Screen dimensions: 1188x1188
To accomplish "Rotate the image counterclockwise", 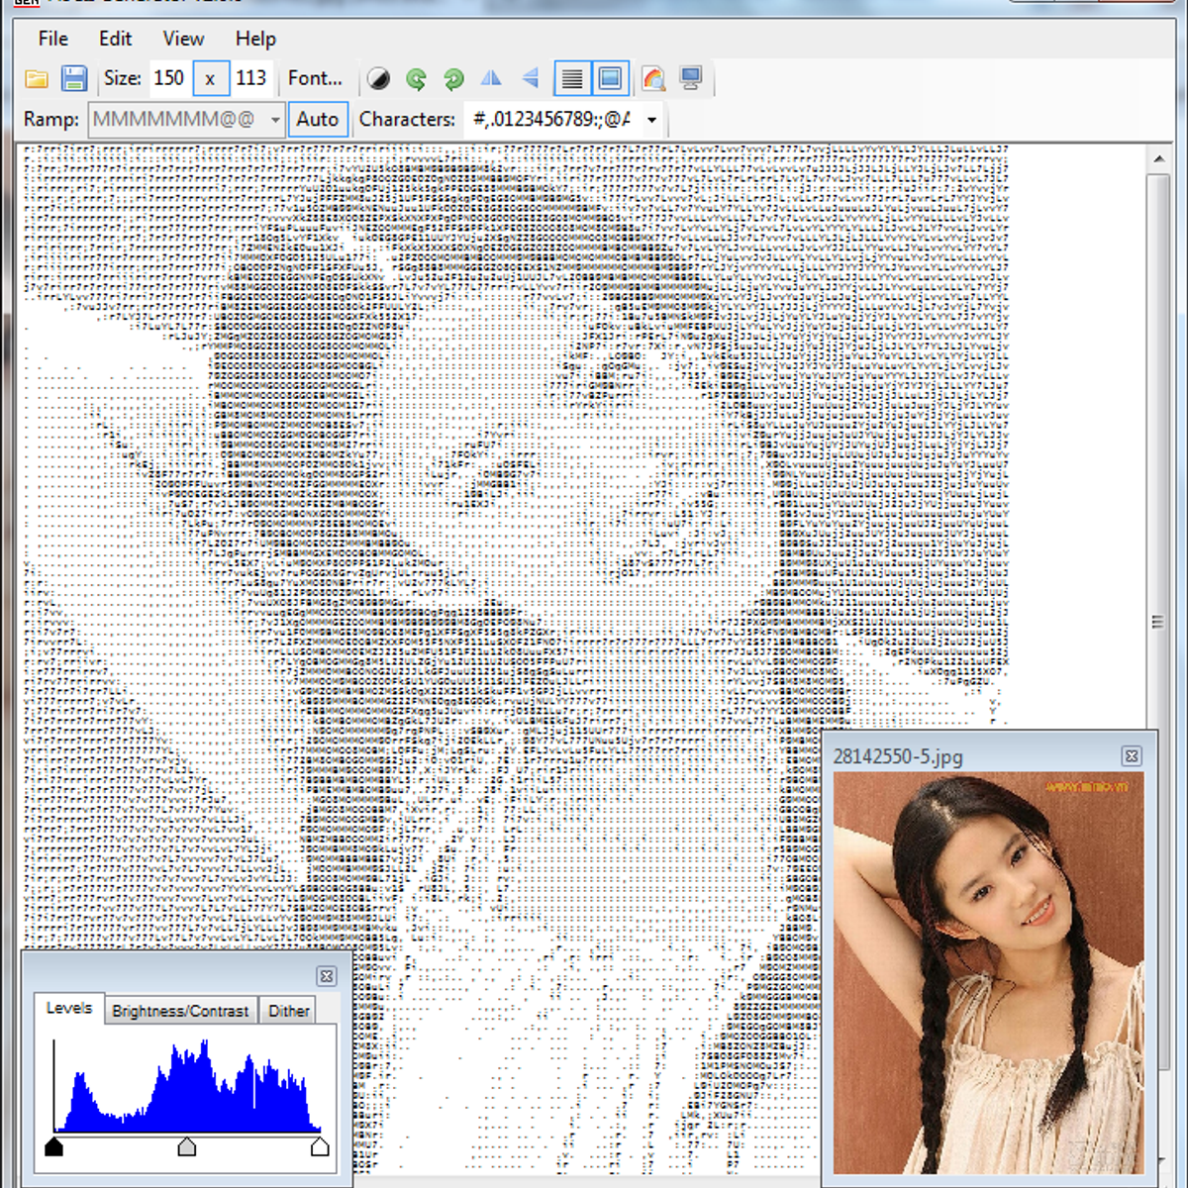I will [x=417, y=78].
